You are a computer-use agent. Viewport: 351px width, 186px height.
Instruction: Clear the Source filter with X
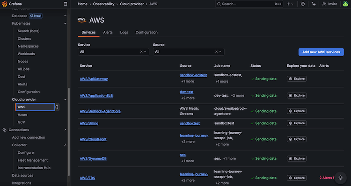point(216,52)
